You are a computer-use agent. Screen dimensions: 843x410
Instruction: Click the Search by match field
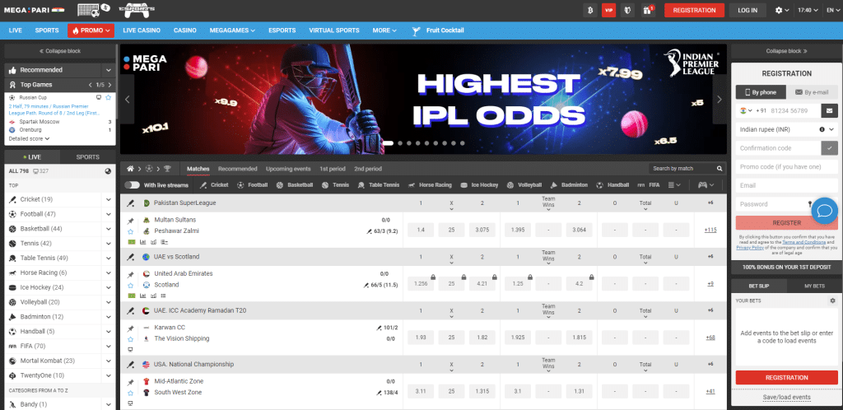(x=682, y=169)
